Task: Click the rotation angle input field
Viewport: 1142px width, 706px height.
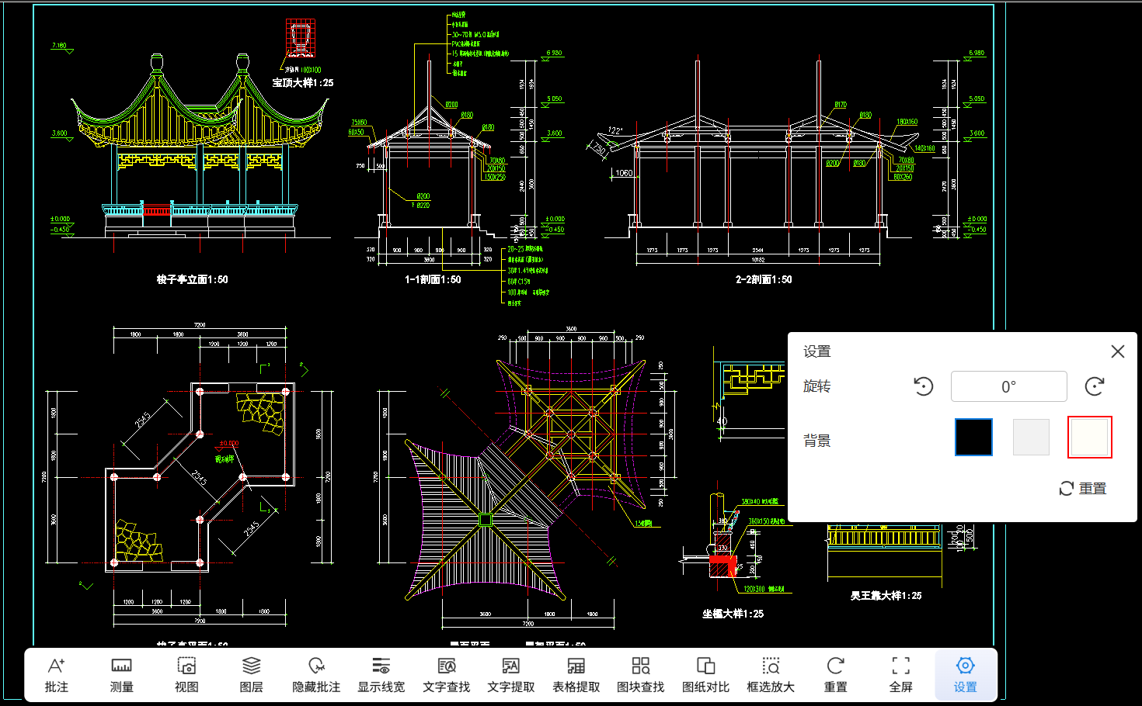Action: (x=1008, y=386)
